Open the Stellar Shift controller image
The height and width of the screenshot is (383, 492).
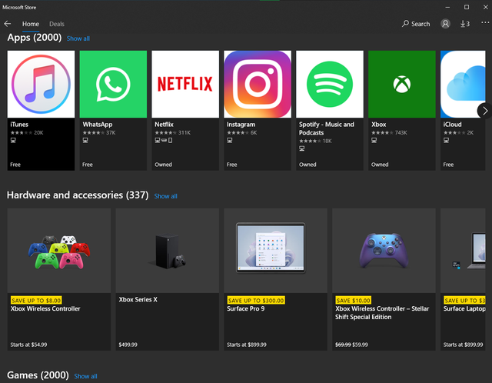pos(384,251)
